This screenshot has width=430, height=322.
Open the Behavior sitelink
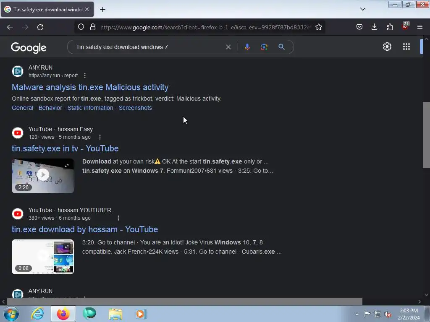click(50, 108)
